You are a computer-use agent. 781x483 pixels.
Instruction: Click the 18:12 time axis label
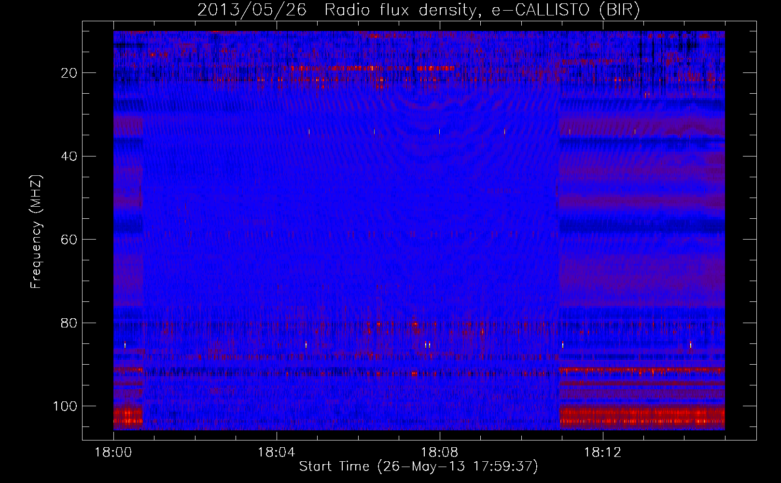[602, 453]
